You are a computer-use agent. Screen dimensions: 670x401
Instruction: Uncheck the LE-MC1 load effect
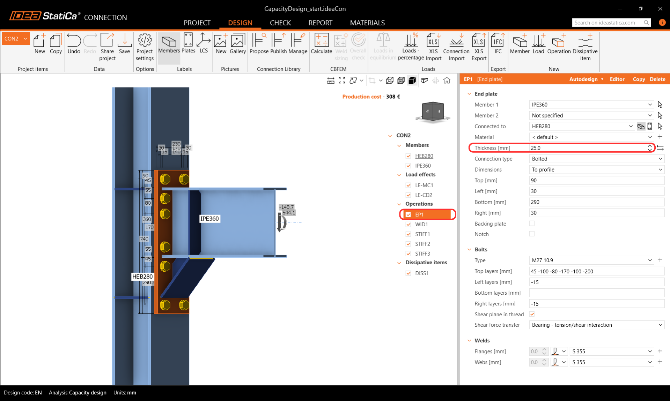pos(408,185)
